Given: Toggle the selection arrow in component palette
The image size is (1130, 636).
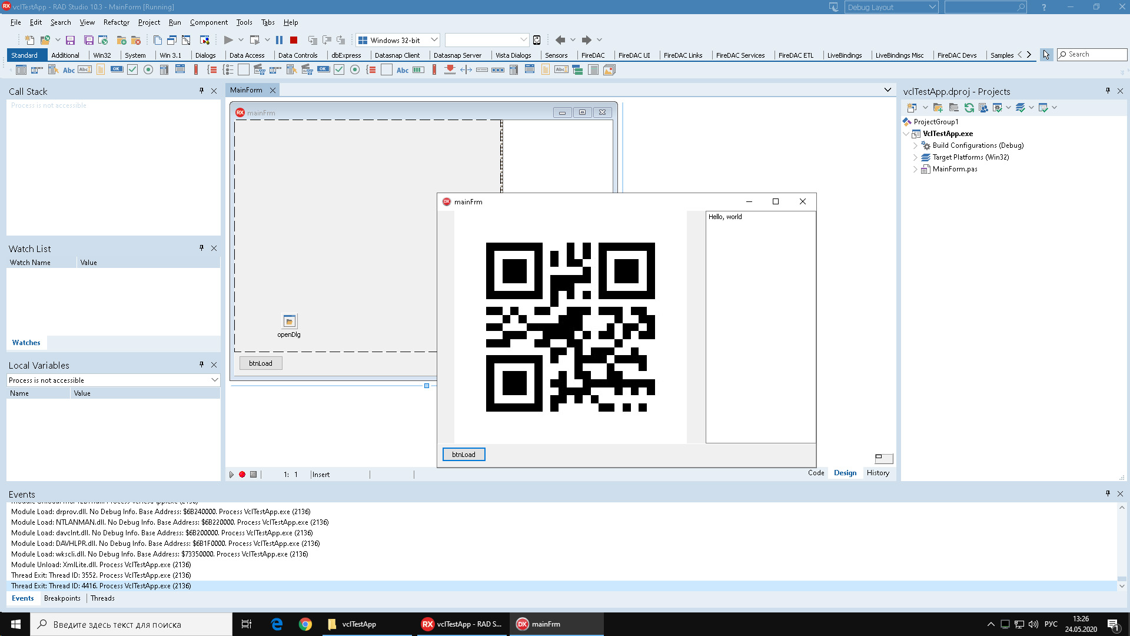Looking at the screenshot, I should point(1046,55).
